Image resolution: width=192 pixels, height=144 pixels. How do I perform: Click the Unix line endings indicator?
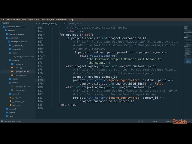[155, 121]
